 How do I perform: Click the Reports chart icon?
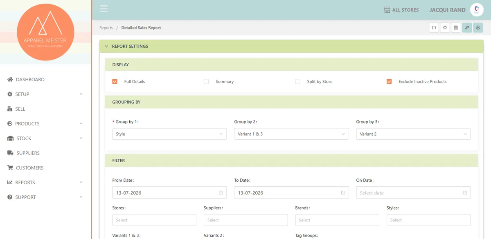pos(10,183)
